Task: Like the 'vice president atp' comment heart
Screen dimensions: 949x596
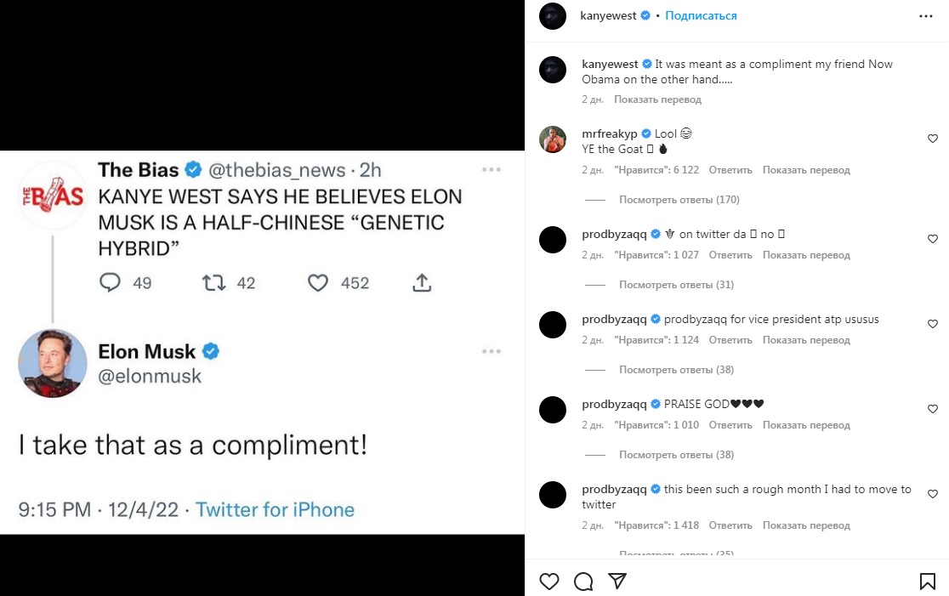Action: coord(933,324)
